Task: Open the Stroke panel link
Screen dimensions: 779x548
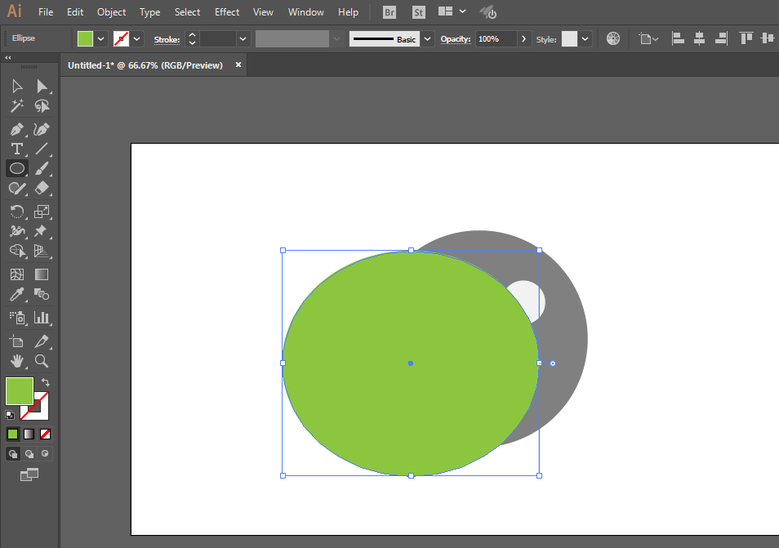Action: coord(167,40)
